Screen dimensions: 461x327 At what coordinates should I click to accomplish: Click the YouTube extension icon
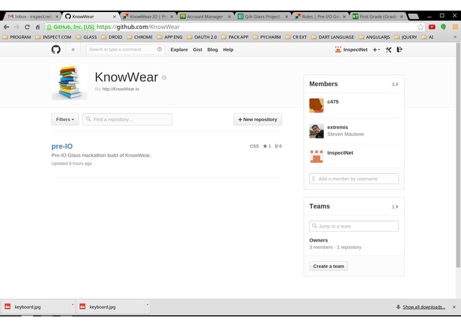[432, 27]
